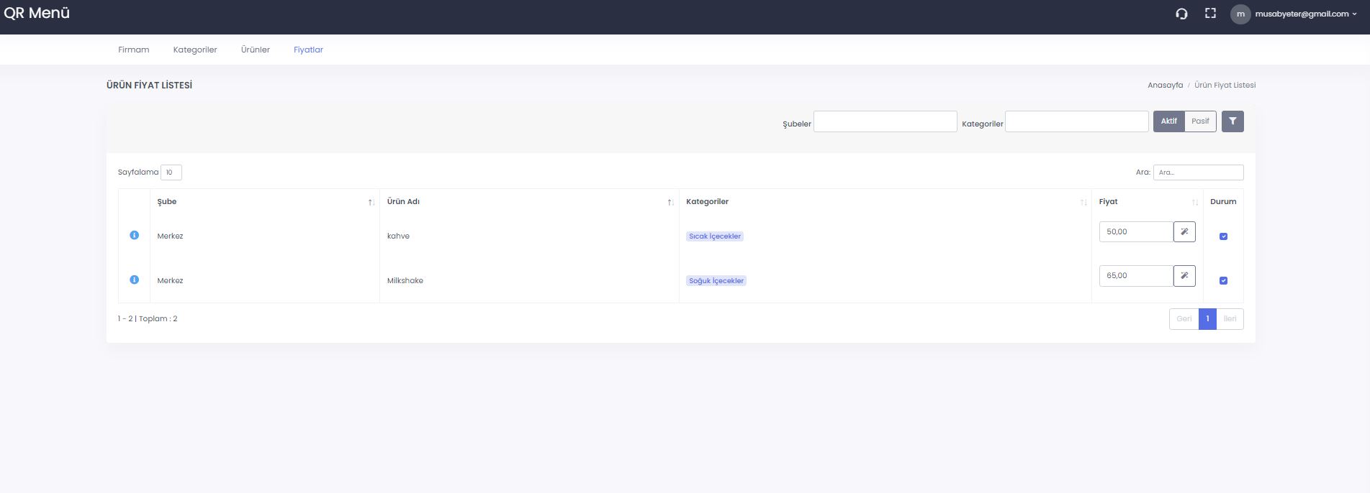Screen dimensions: 1370x493
Task: Click page 1 pagination button
Action: tap(1207, 319)
